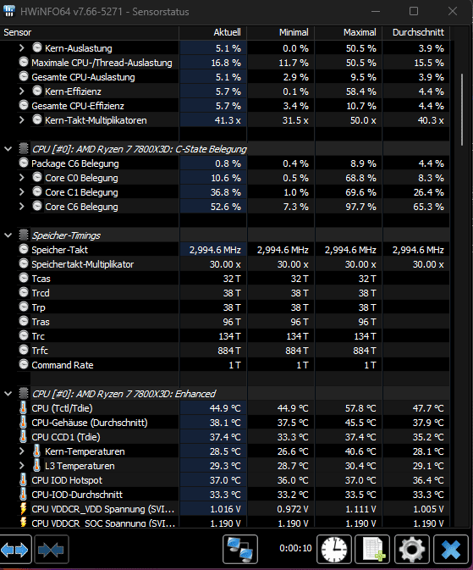Image resolution: width=473 pixels, height=570 pixels.
Task: Collapse the C-State Belegung group
Action: point(8,149)
